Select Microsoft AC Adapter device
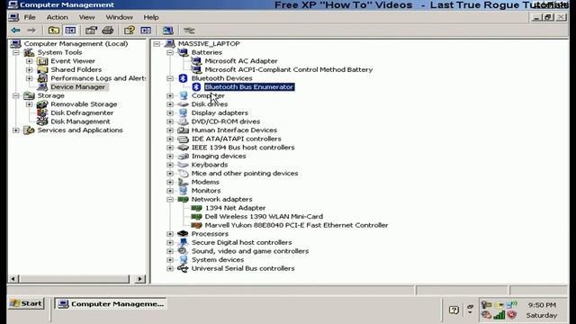Image resolution: width=576 pixels, height=324 pixels. (x=241, y=61)
